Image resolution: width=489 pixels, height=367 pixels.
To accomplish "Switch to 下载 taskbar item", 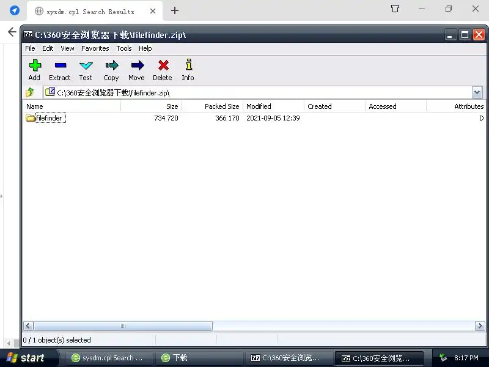I will click(200, 358).
